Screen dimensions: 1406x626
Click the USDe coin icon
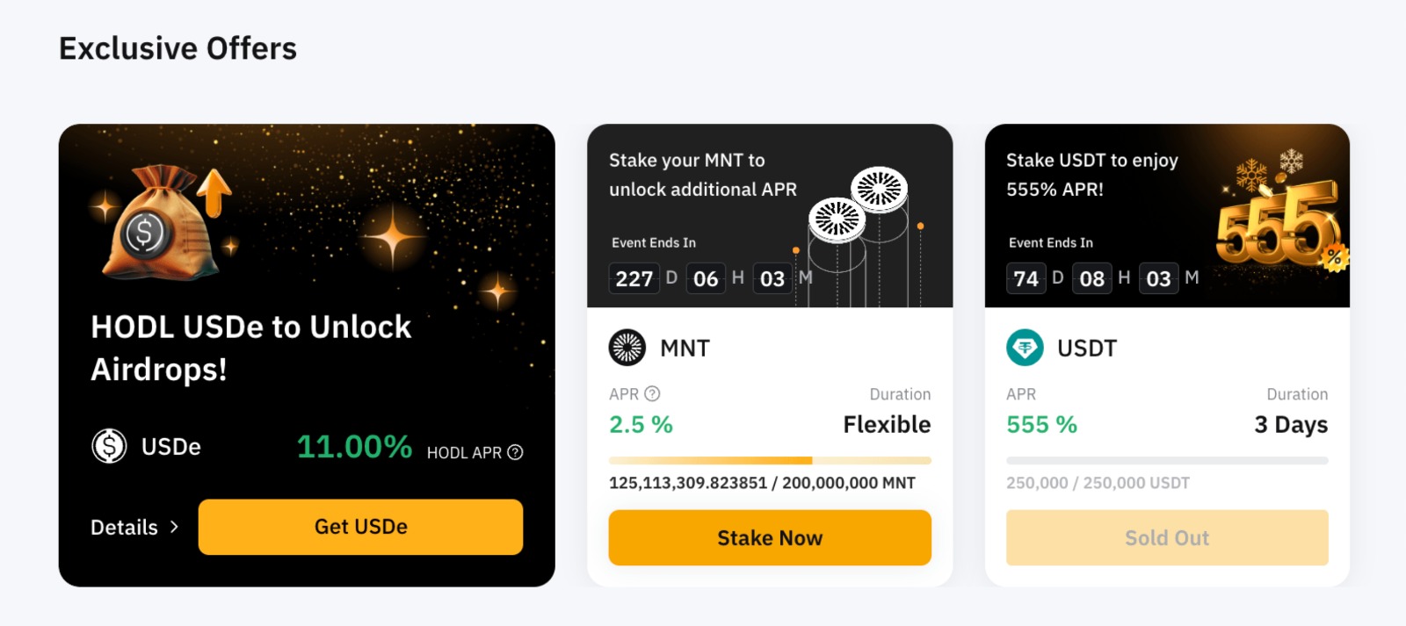pyautogui.click(x=110, y=446)
